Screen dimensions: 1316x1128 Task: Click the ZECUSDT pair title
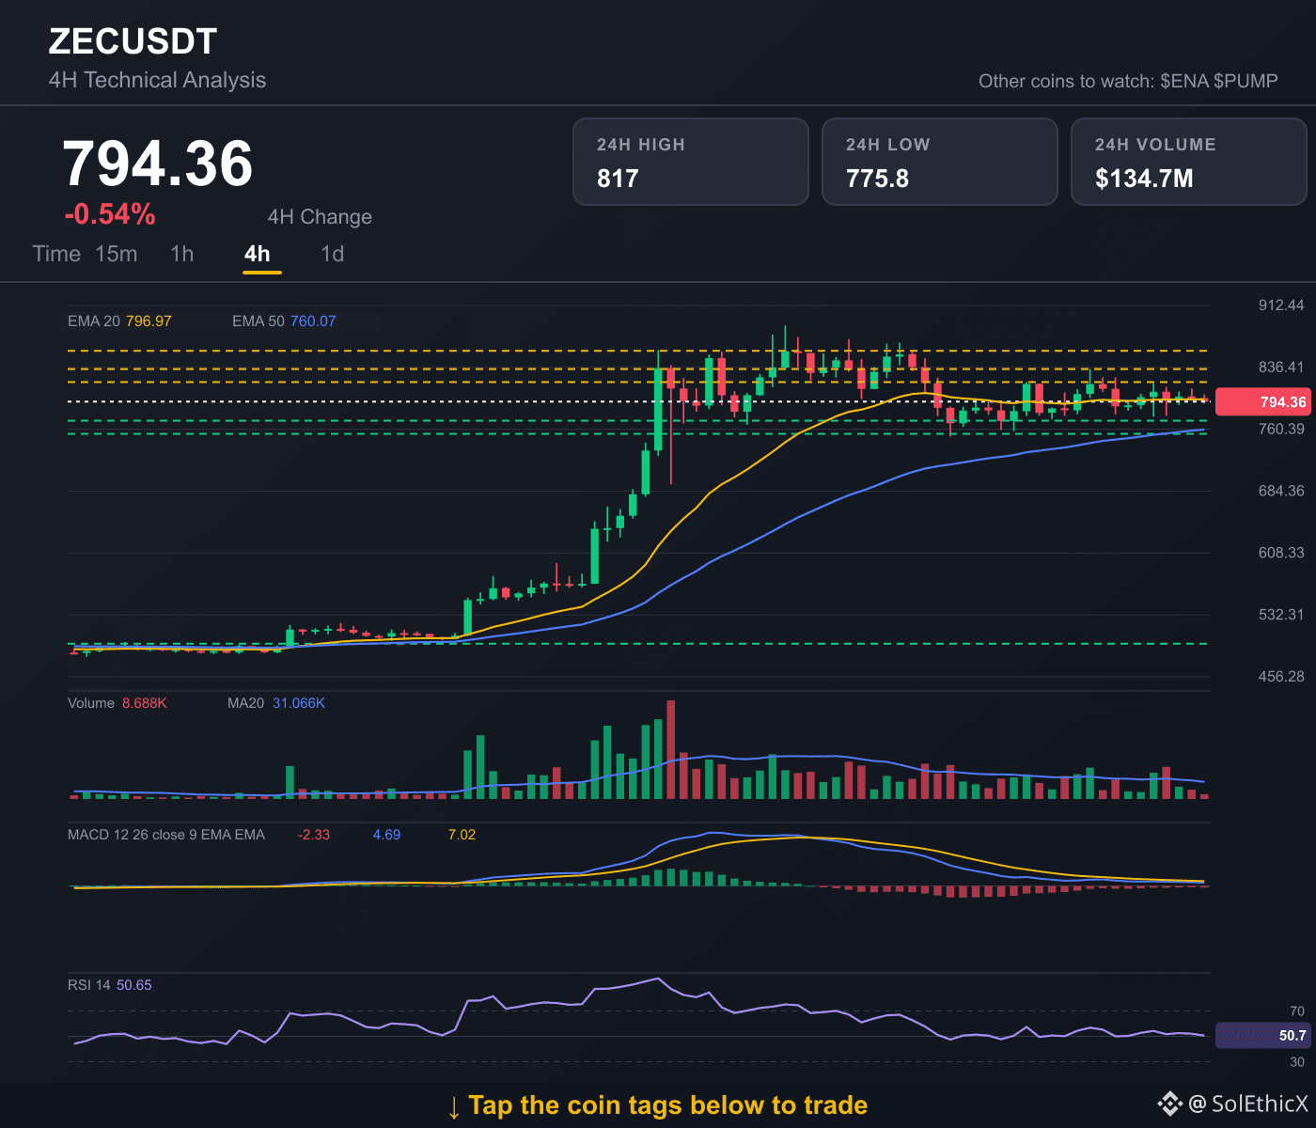(x=133, y=41)
